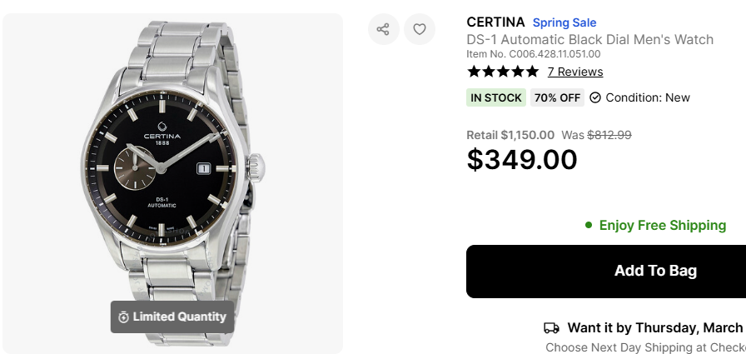Click the condition checkmark icon
This screenshot has height=354, width=746.
595,97
